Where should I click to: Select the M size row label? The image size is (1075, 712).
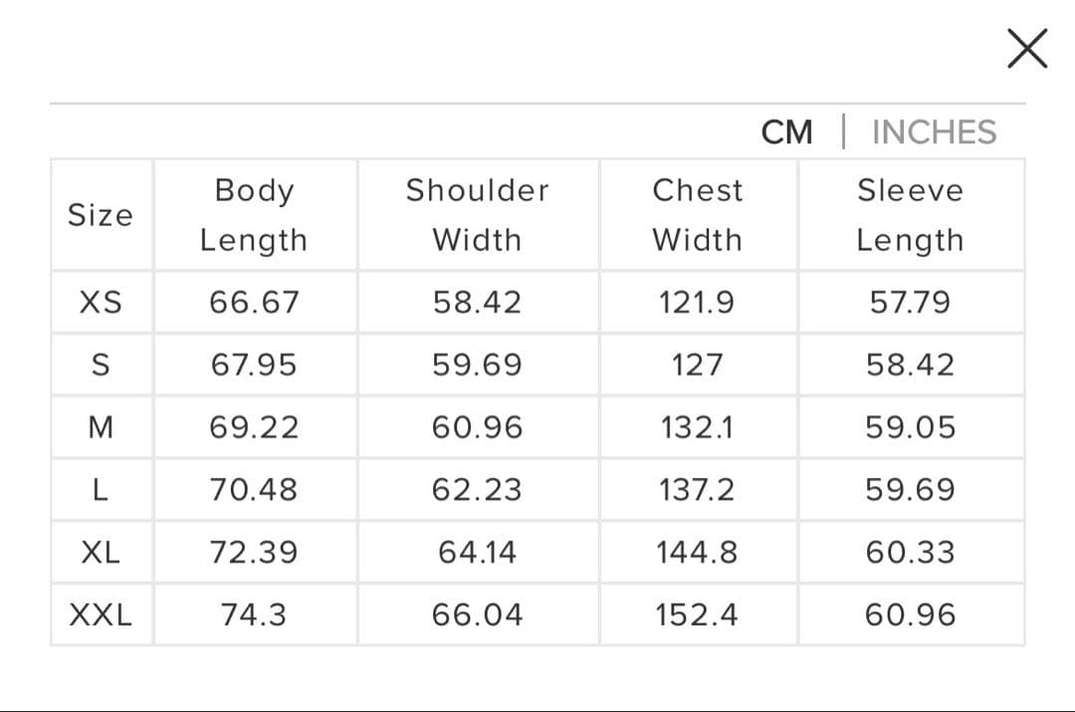coord(100,427)
